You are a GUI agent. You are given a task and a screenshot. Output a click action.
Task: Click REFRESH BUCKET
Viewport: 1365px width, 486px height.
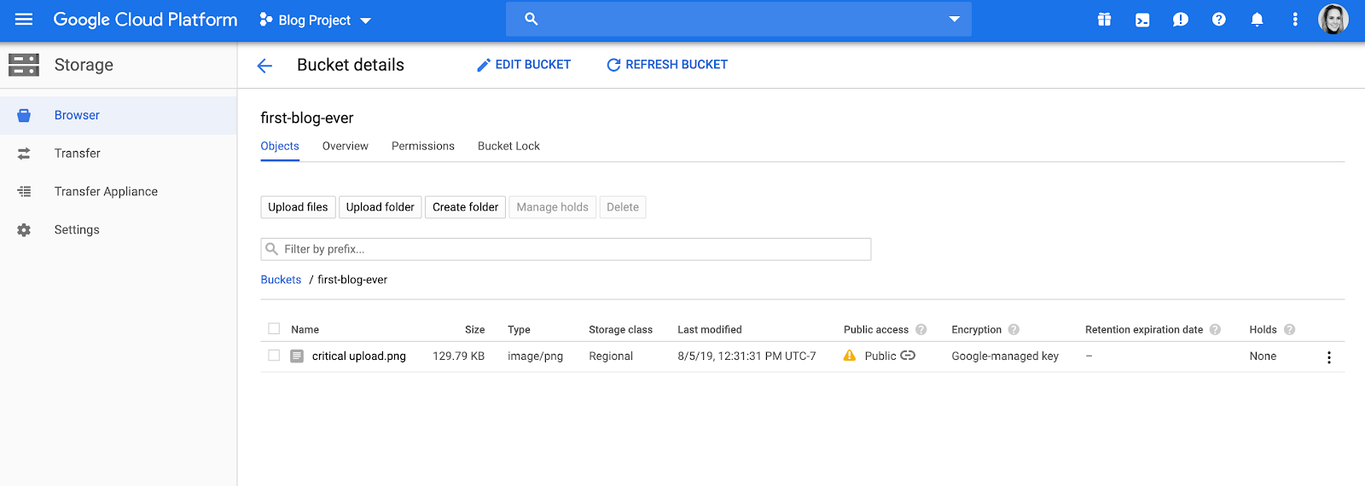click(x=667, y=65)
